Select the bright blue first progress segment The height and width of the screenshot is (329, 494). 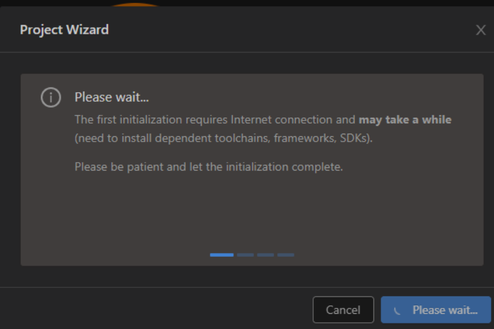222,255
